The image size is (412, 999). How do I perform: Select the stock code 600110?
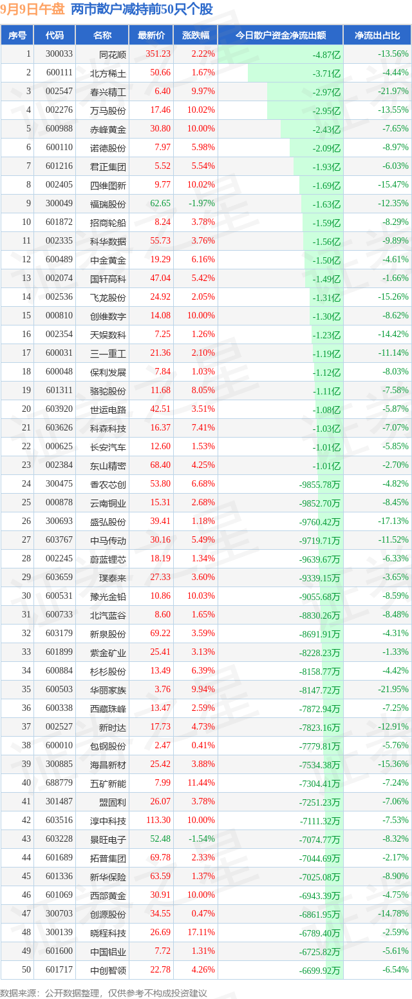click(x=59, y=148)
